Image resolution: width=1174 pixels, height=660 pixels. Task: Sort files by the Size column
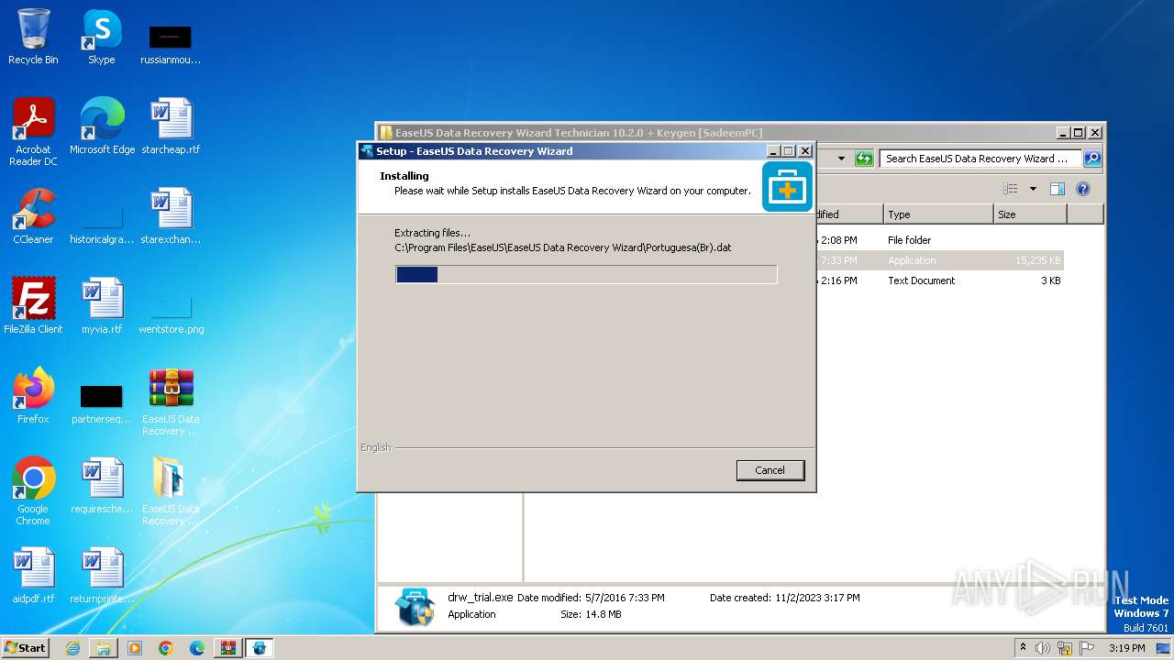(x=1030, y=214)
